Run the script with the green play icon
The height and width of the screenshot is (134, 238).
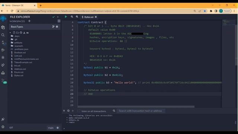[x=66, y=17]
